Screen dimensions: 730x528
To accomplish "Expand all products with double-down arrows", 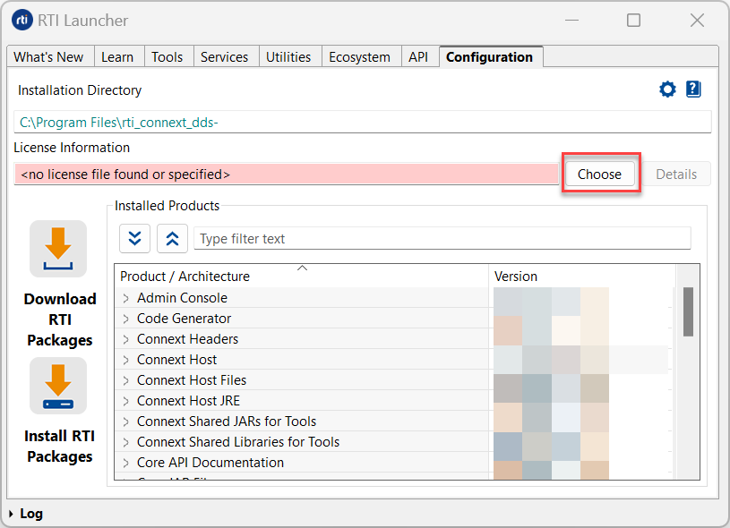I will pyautogui.click(x=134, y=239).
